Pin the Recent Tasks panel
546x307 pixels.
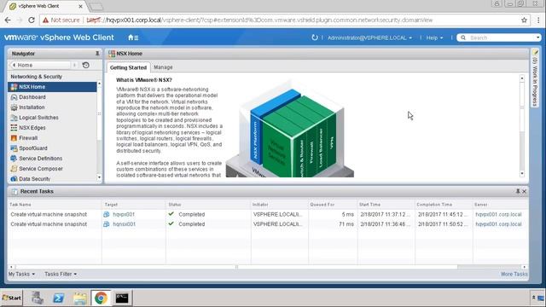tap(518, 191)
